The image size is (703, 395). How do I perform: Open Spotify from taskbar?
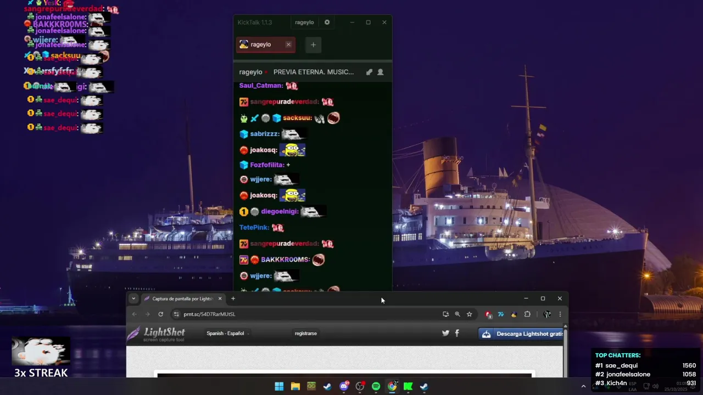(376, 387)
